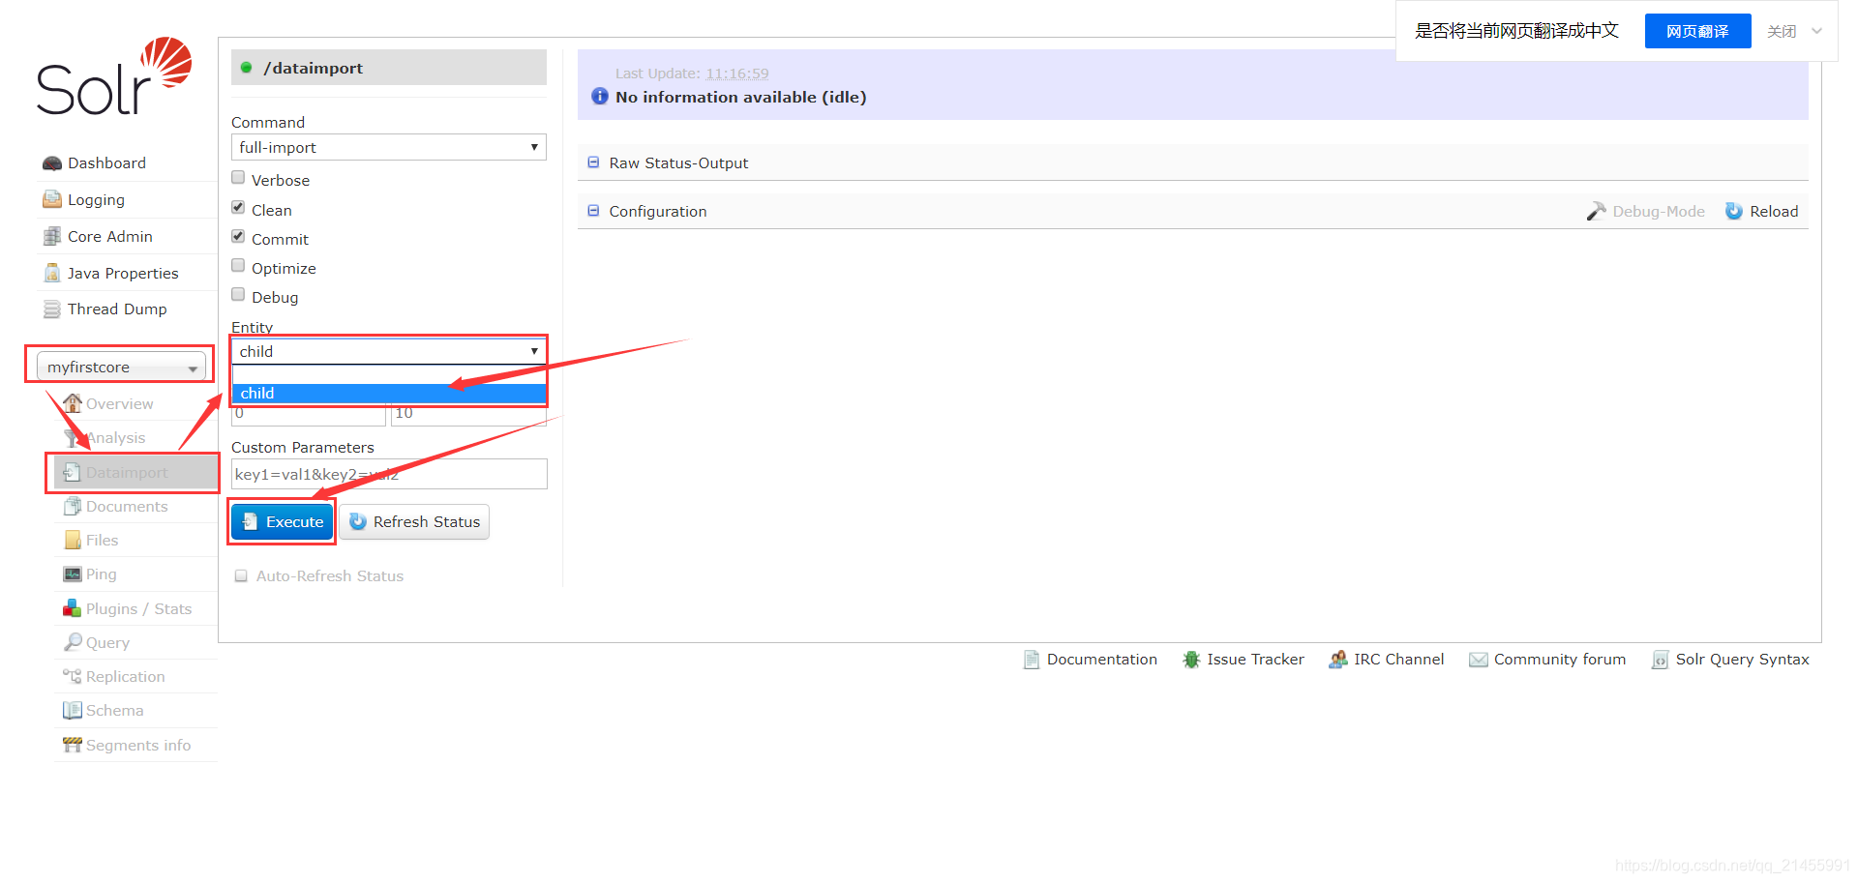Click the Custom Parameters input field

tap(389, 474)
